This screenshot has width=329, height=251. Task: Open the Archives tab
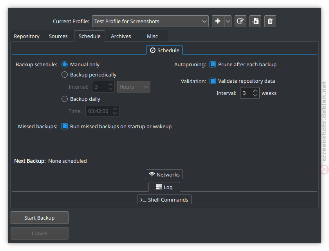point(121,36)
